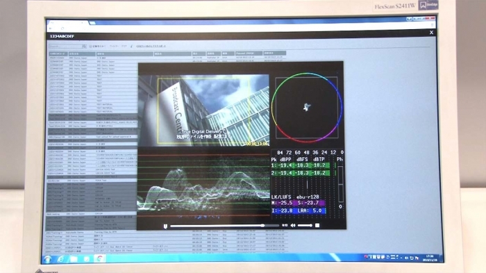The width and height of the screenshot is (486, 273).
Task: Select Chrome icon in the taskbar
Action: (100, 258)
